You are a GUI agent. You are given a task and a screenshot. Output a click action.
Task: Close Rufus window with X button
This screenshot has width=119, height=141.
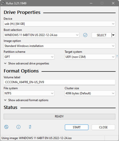point(113,3)
